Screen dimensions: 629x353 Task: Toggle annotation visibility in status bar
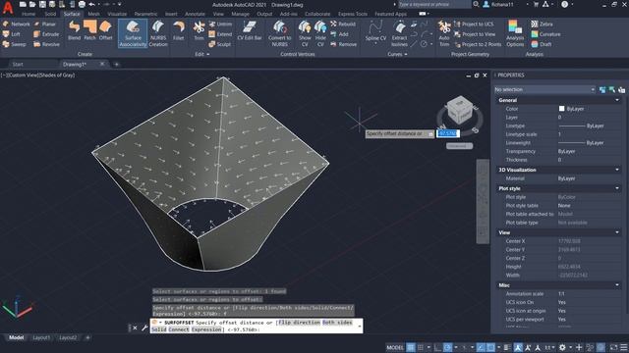(x=518, y=347)
